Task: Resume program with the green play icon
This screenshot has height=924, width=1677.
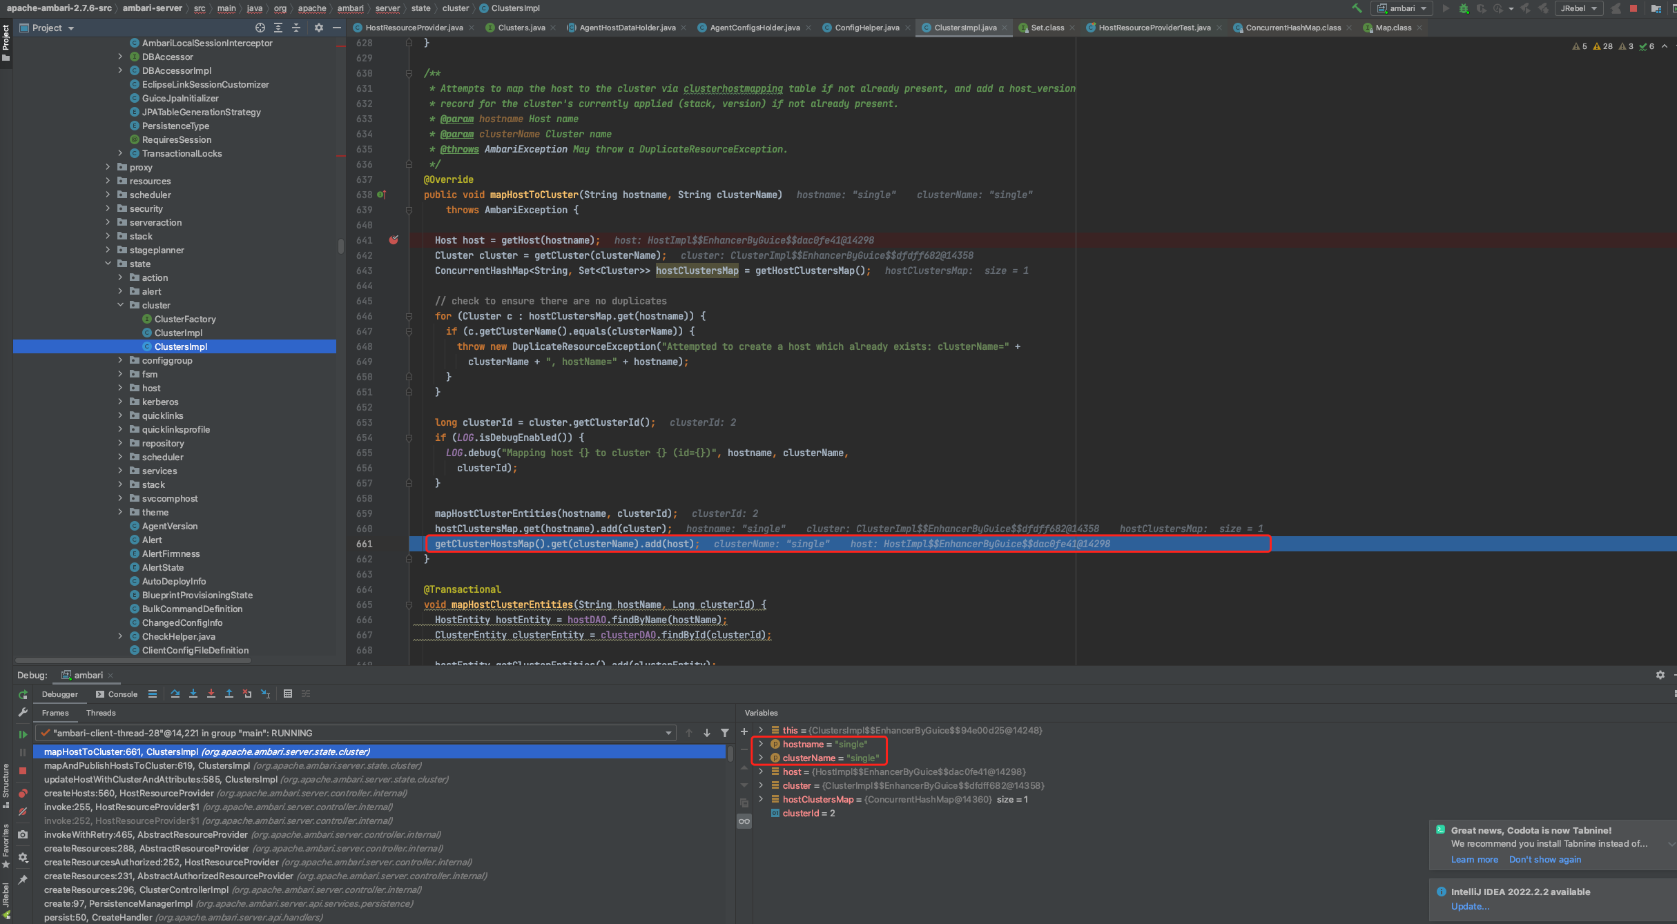Action: tap(23, 734)
